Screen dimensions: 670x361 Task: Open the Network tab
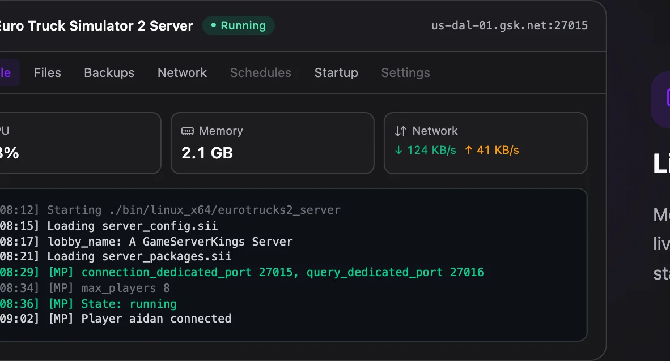tap(182, 72)
